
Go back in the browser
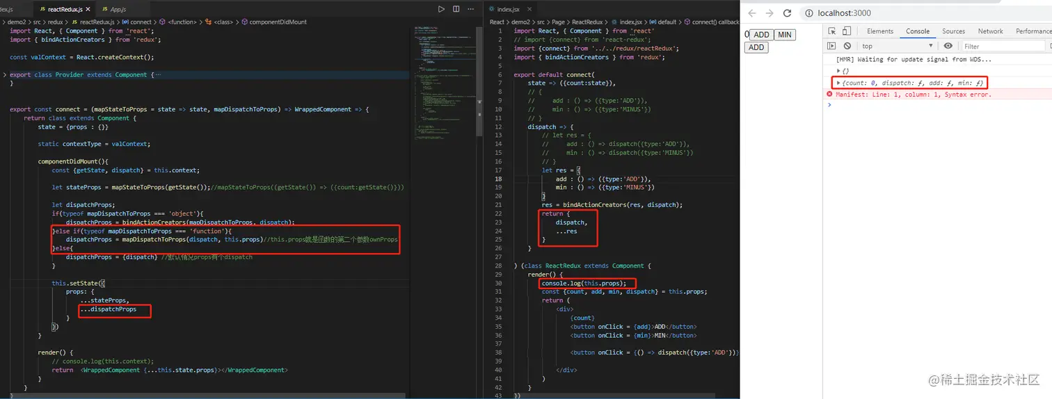tap(752, 13)
